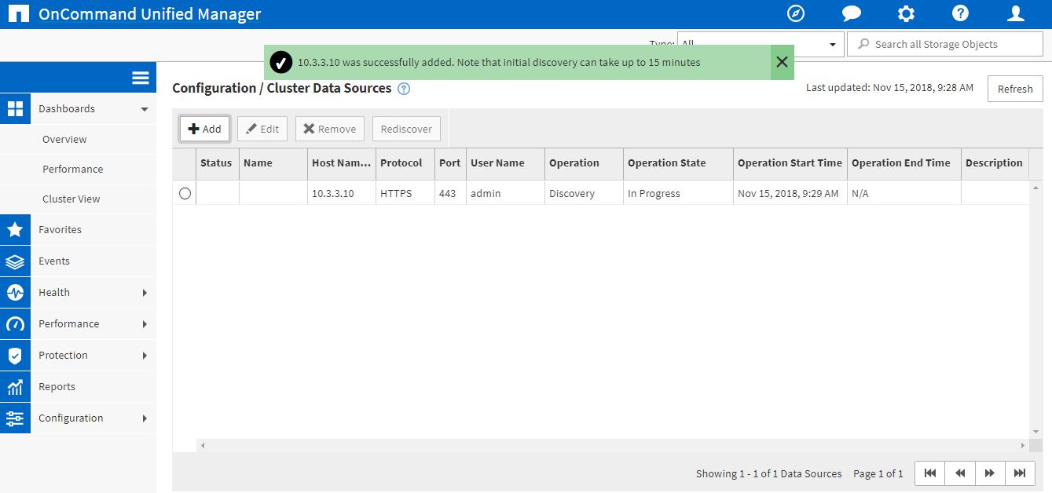Open the Protection shield icon in sidebar
Screen dimensions: 1052x493
point(16,355)
